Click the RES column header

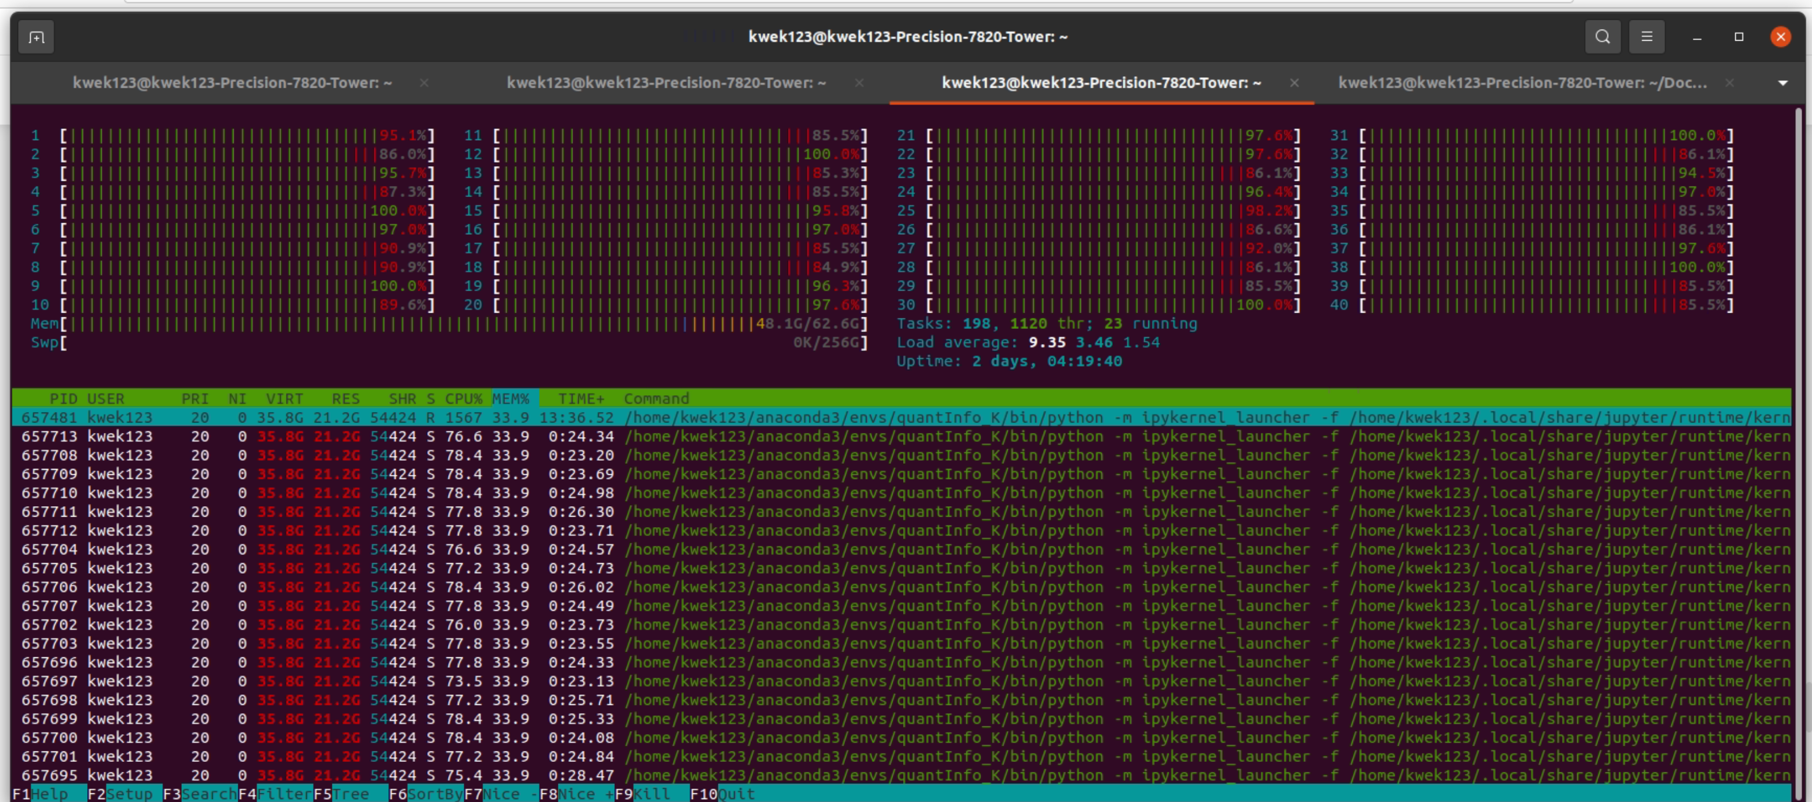[x=346, y=399]
